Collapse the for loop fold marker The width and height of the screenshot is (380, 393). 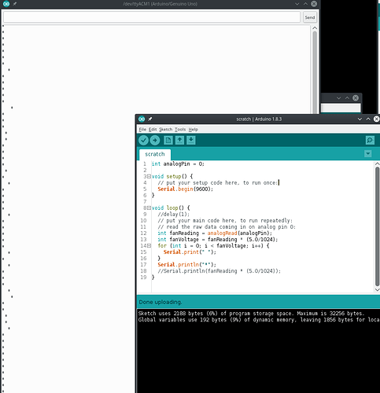(x=149, y=246)
